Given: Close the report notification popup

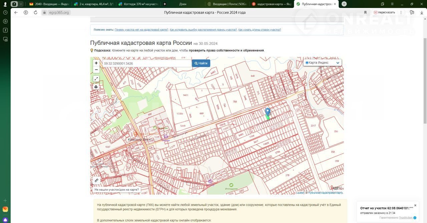Looking at the screenshot, I should [x=415, y=205].
